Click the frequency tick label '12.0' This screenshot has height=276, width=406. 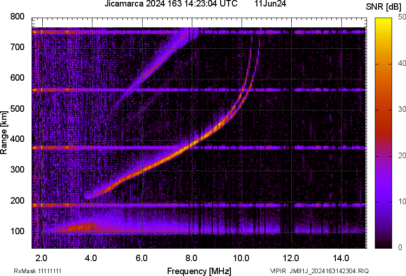point(291,258)
